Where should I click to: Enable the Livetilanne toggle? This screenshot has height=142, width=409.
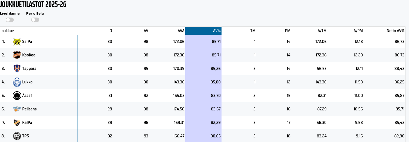coord(10,20)
